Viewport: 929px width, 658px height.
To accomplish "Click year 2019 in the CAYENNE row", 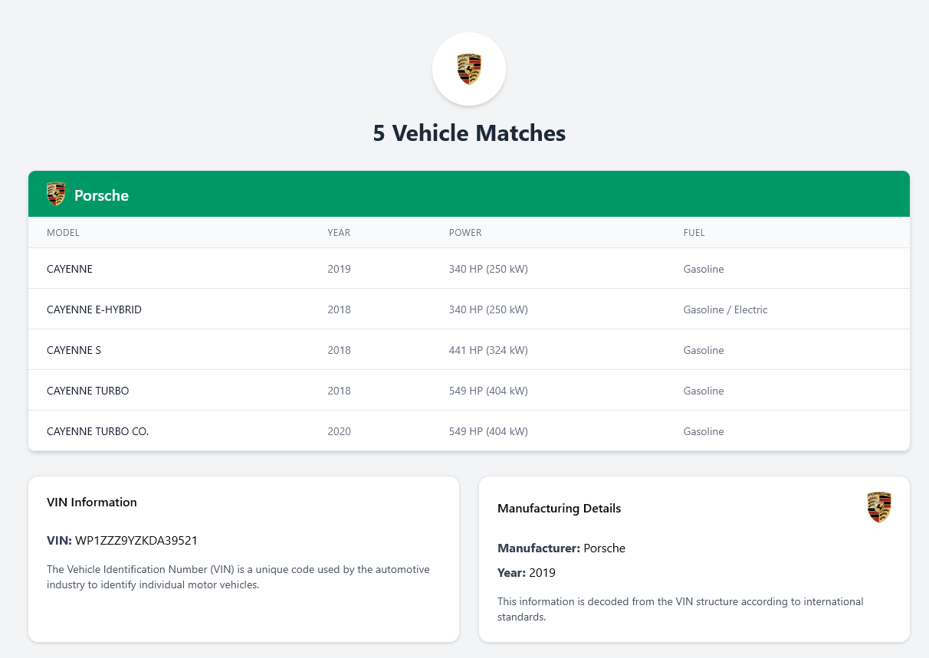I will point(339,269).
